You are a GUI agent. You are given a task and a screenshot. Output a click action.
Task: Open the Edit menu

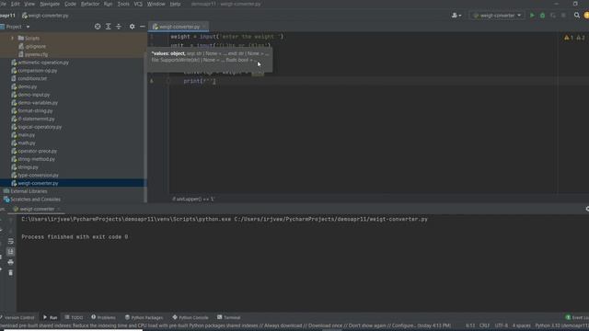pyautogui.click(x=16, y=4)
